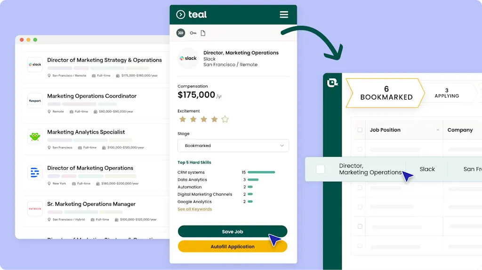Viewport: 482px width, 270px height.
Task: Click the Patreon company logo
Action: point(35,208)
